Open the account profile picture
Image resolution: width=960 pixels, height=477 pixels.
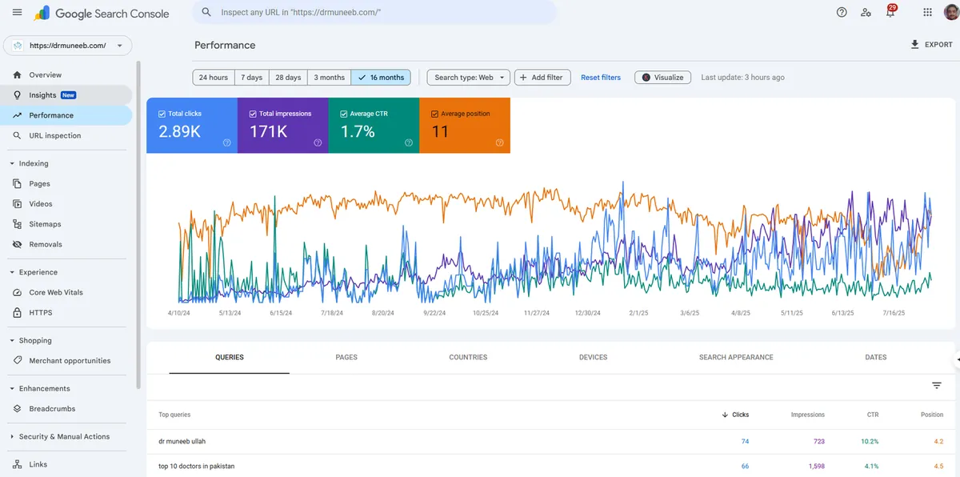(950, 12)
